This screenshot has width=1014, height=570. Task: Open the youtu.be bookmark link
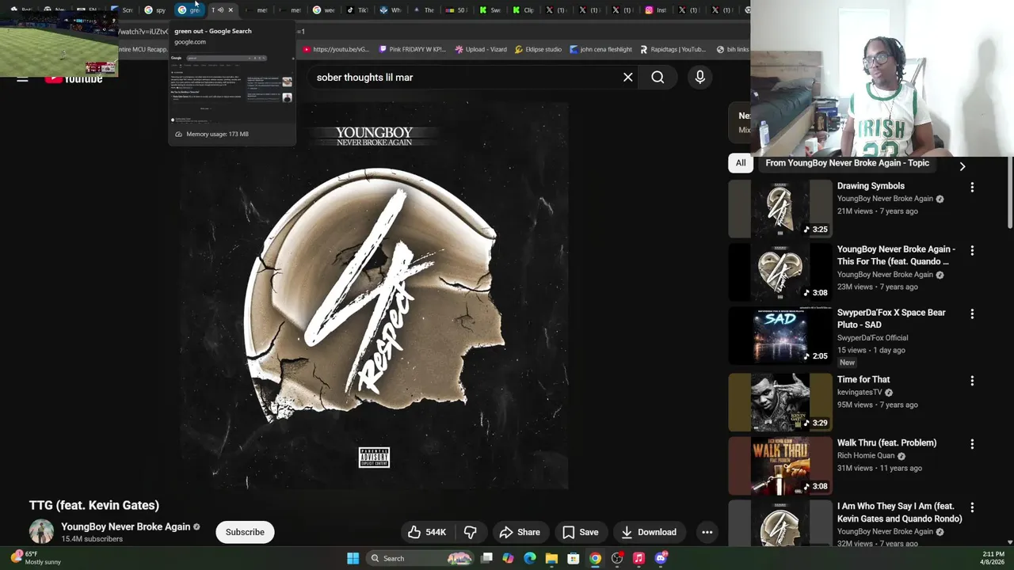point(336,49)
